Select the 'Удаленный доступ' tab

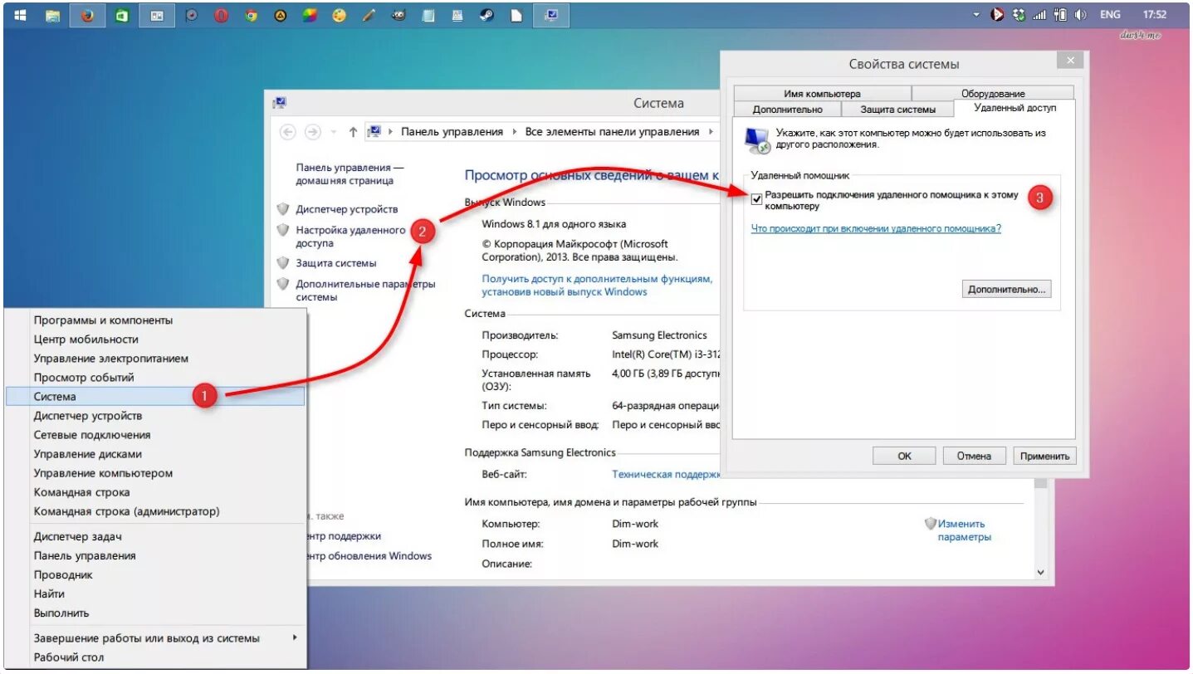1015,108
